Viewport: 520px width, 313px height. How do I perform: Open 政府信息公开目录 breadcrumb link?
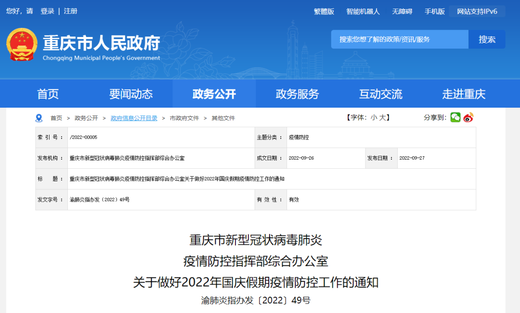134,118
